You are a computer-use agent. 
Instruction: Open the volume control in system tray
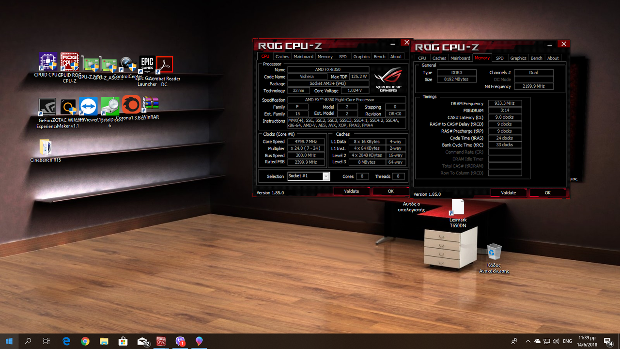(x=556, y=341)
